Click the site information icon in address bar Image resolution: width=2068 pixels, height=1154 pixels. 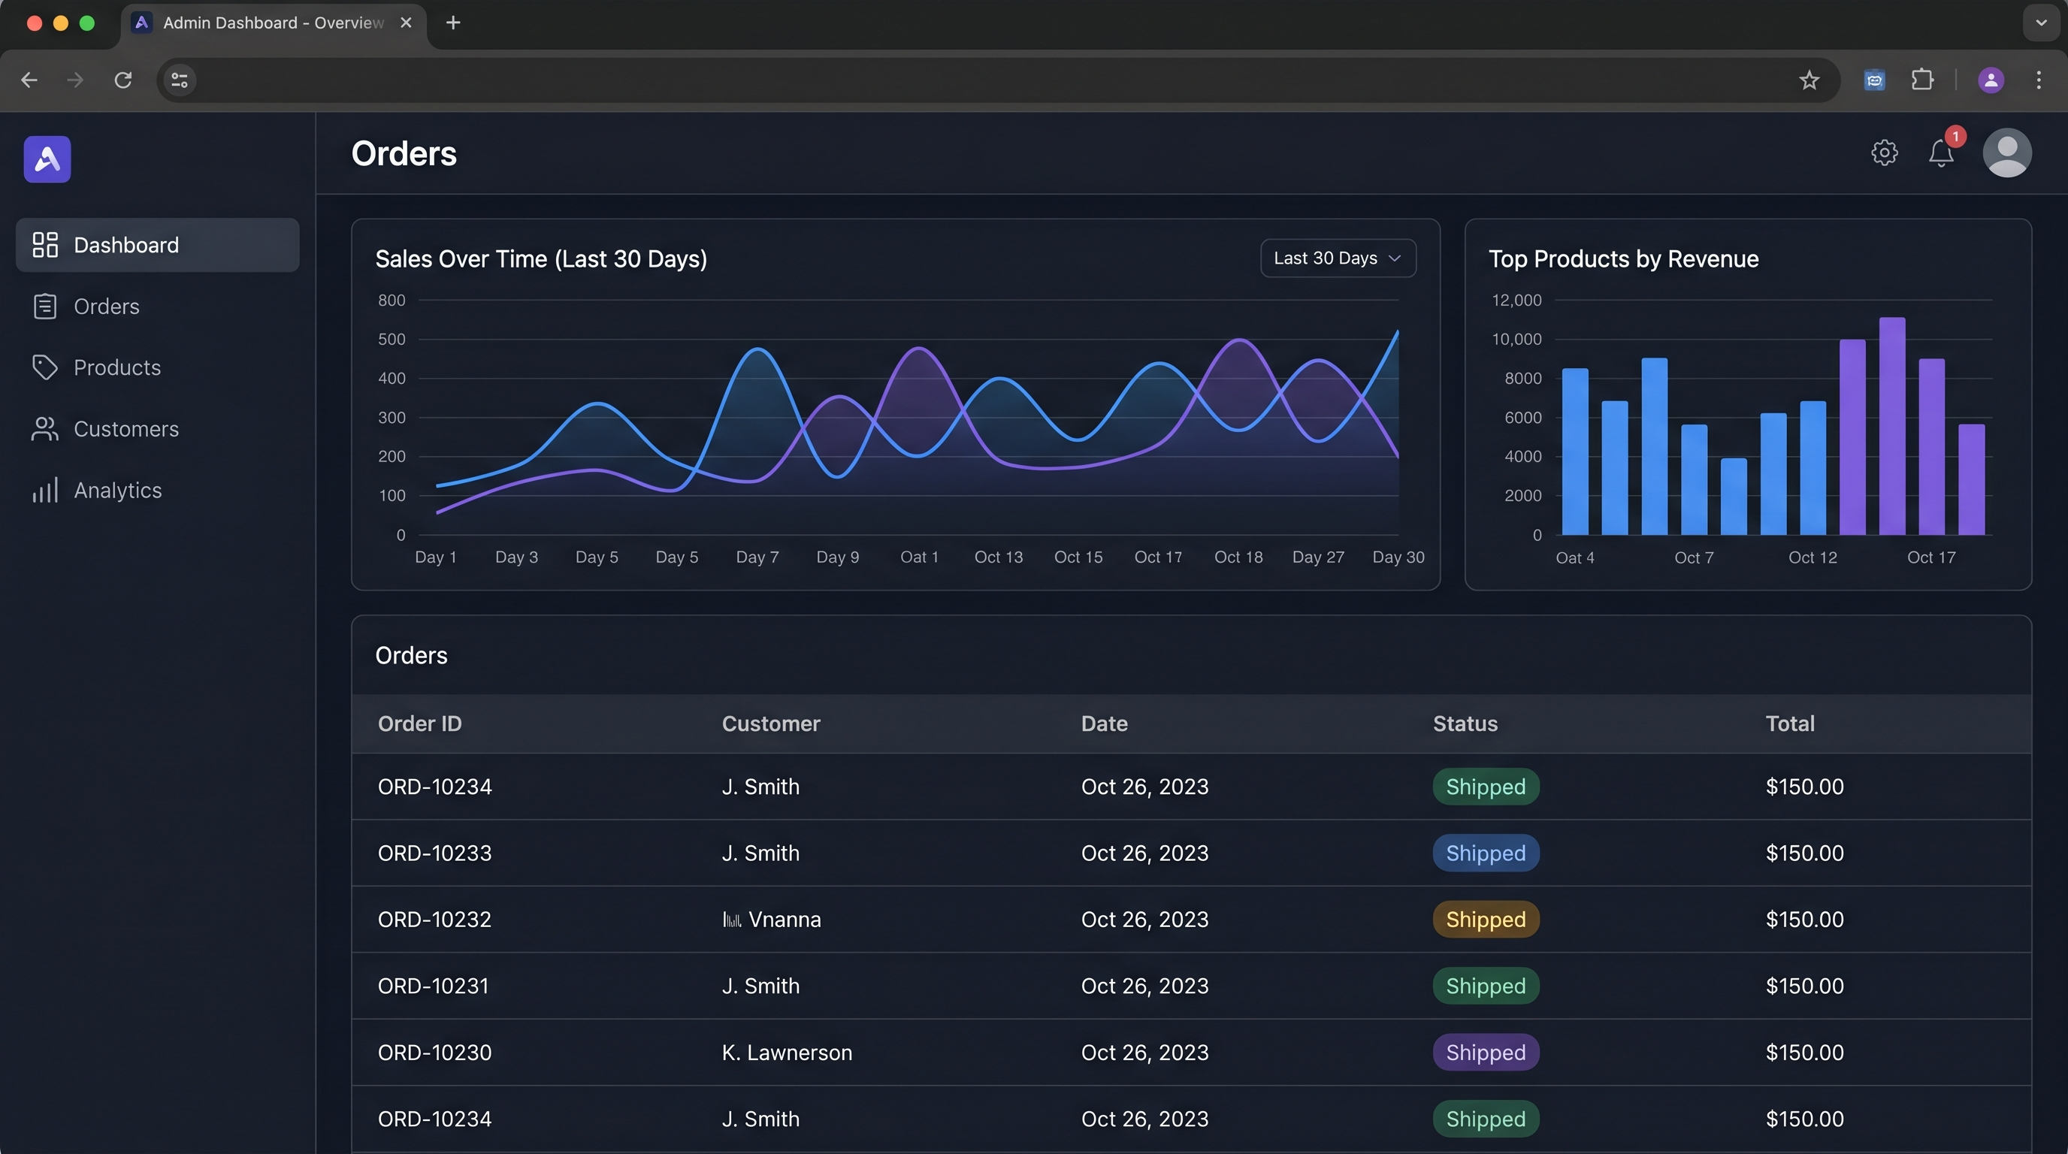point(180,80)
